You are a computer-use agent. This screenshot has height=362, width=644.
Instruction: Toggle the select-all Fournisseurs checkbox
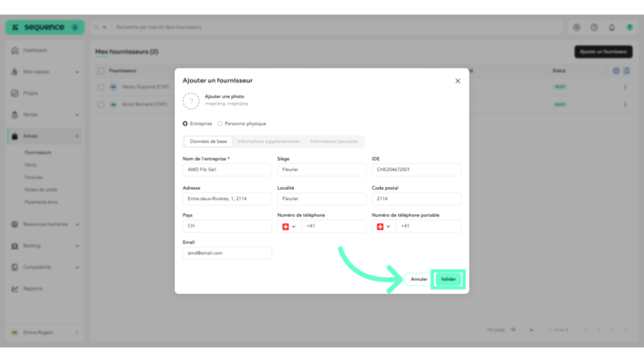(x=101, y=71)
